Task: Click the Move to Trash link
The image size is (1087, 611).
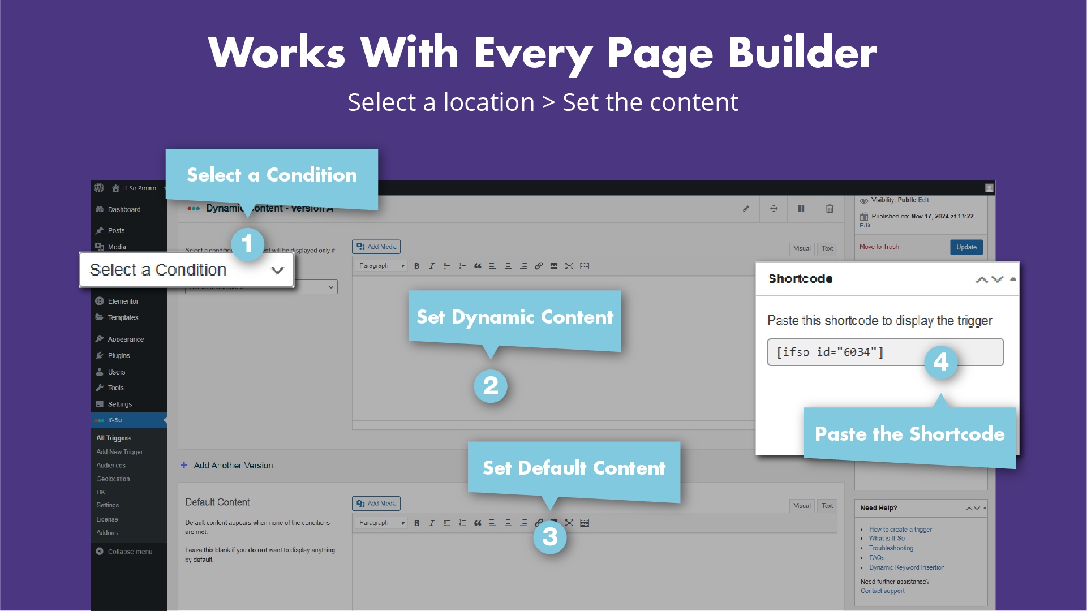Action: [879, 247]
